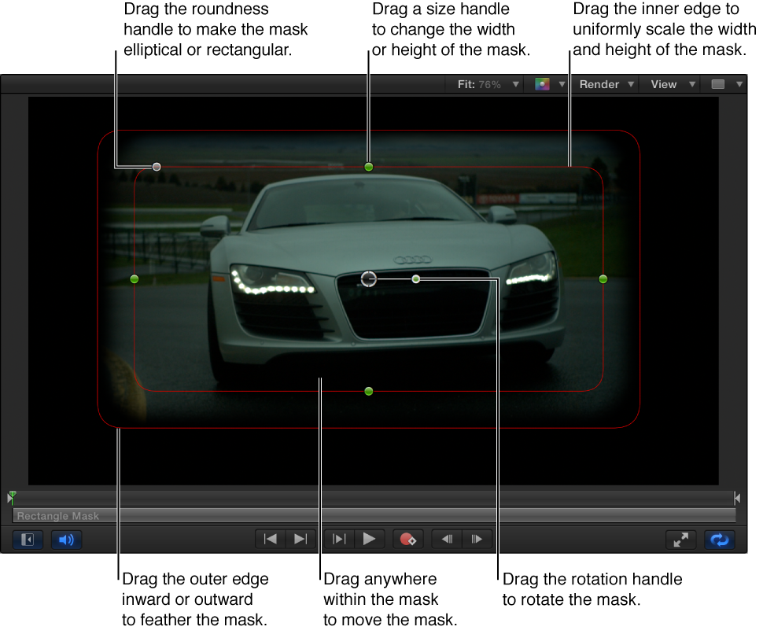Image resolution: width=763 pixels, height=634 pixels.
Task: Expand the dropdown next to the gray swatch
Action: [739, 84]
